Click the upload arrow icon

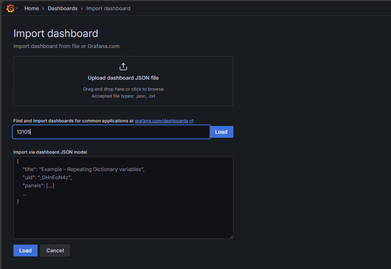(123, 67)
